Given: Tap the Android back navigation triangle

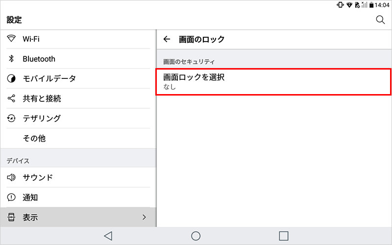Looking at the screenshot, I should coord(108,236).
